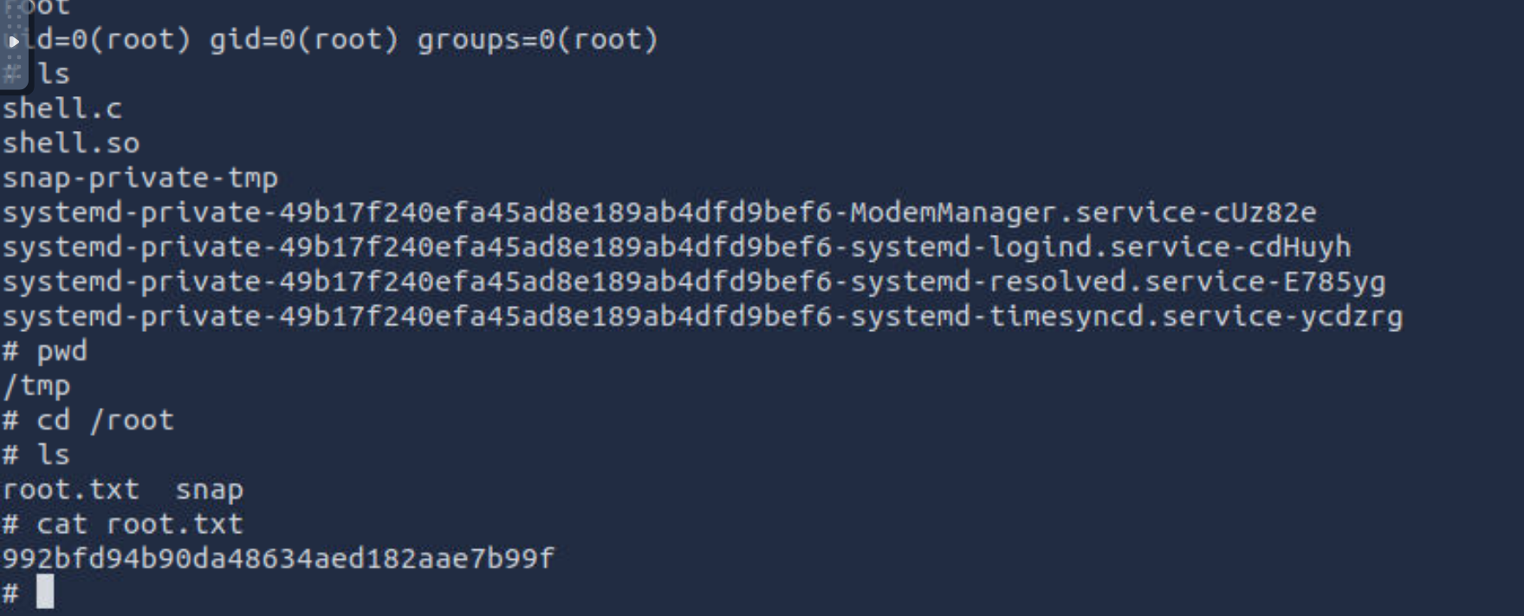Click the systemd-resolved.service-E785yg entry

[694, 282]
